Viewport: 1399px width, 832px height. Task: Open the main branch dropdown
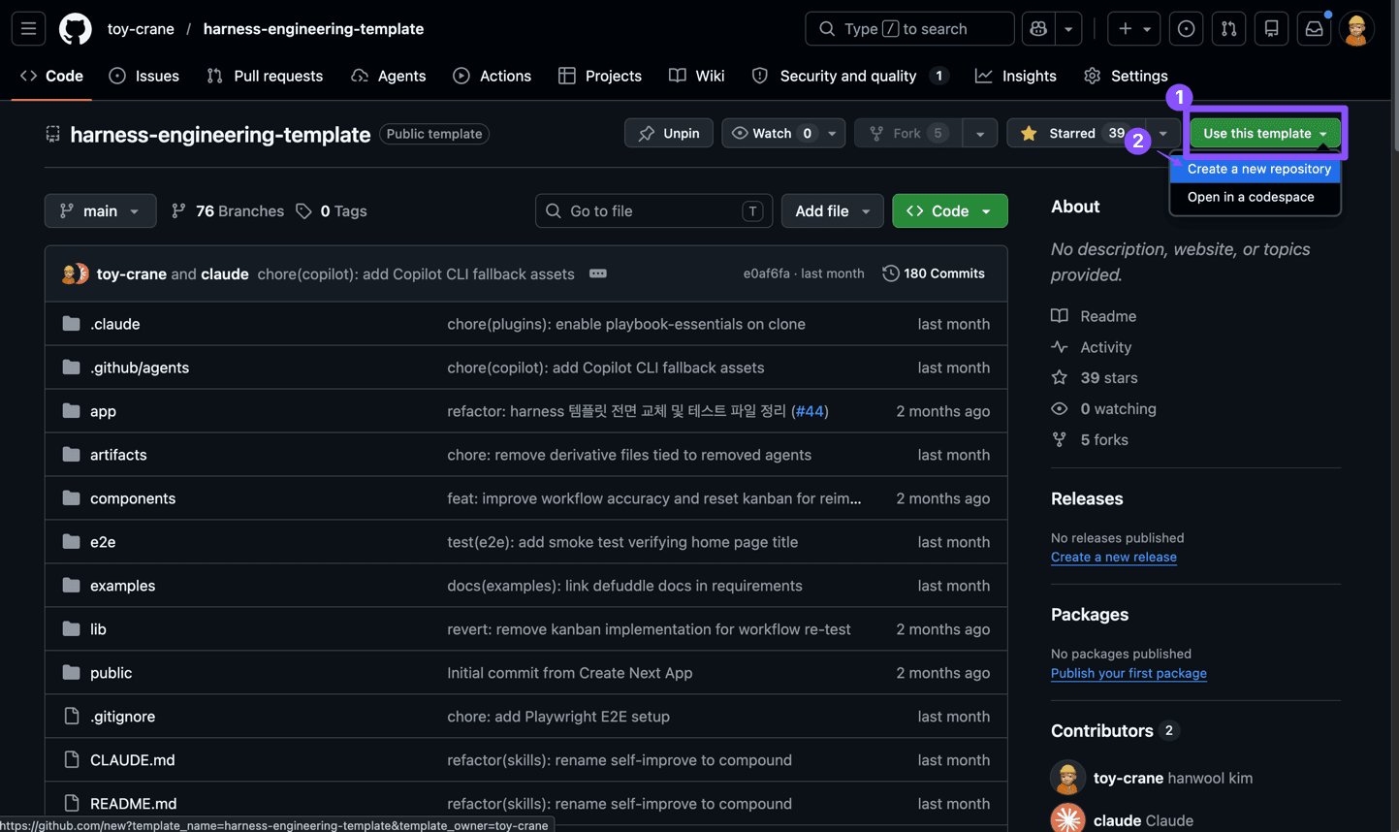click(x=100, y=210)
